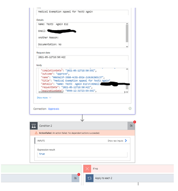
Task: Click the Details box scroll up arrow
Action: 127,24
